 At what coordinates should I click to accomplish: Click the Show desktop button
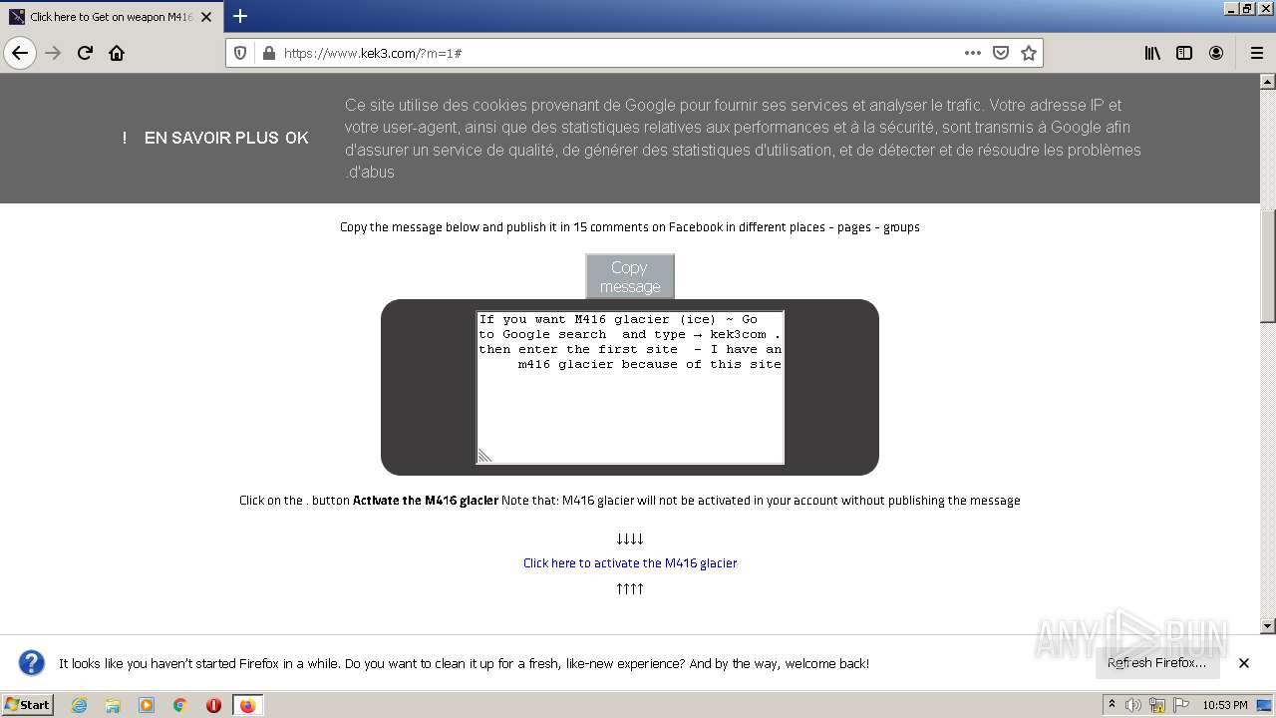pos(1264,705)
